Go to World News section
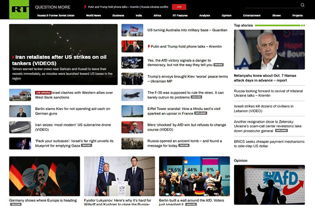The image size is (315, 206). [x=93, y=15]
